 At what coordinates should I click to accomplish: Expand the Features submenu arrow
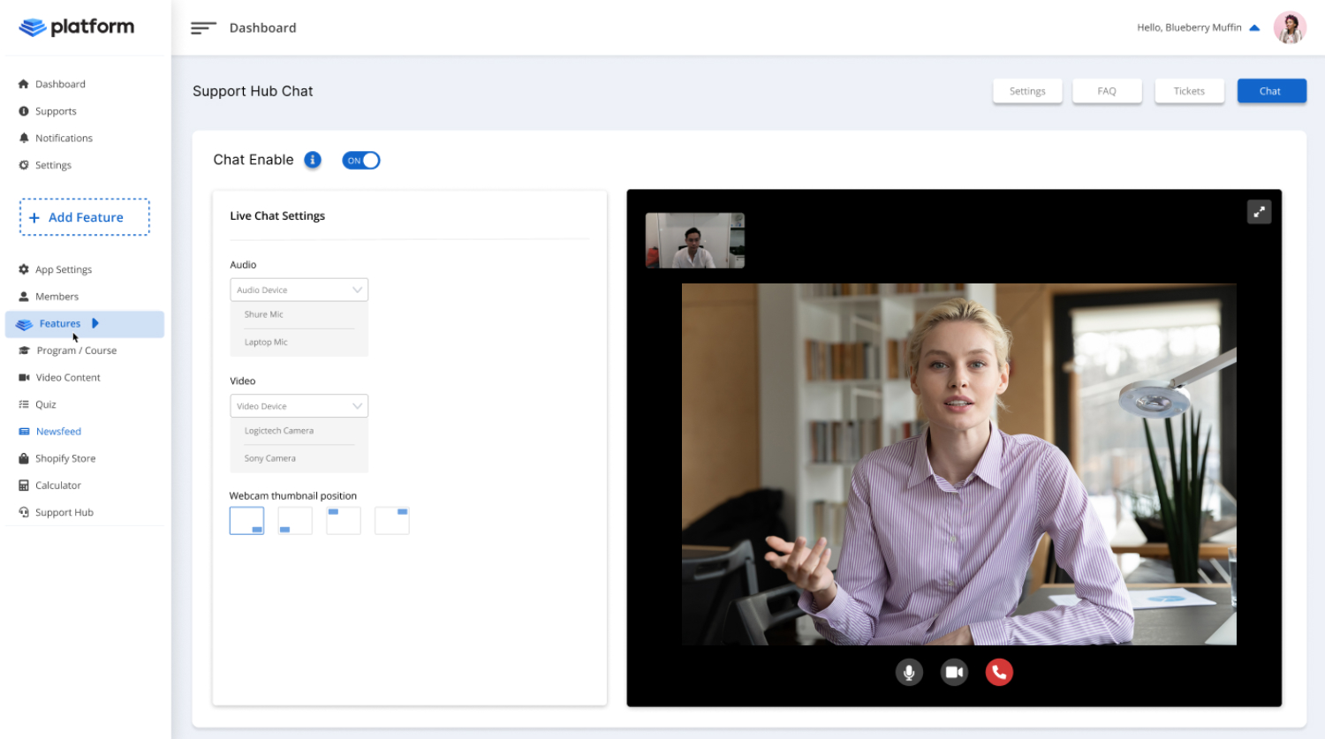coord(95,323)
